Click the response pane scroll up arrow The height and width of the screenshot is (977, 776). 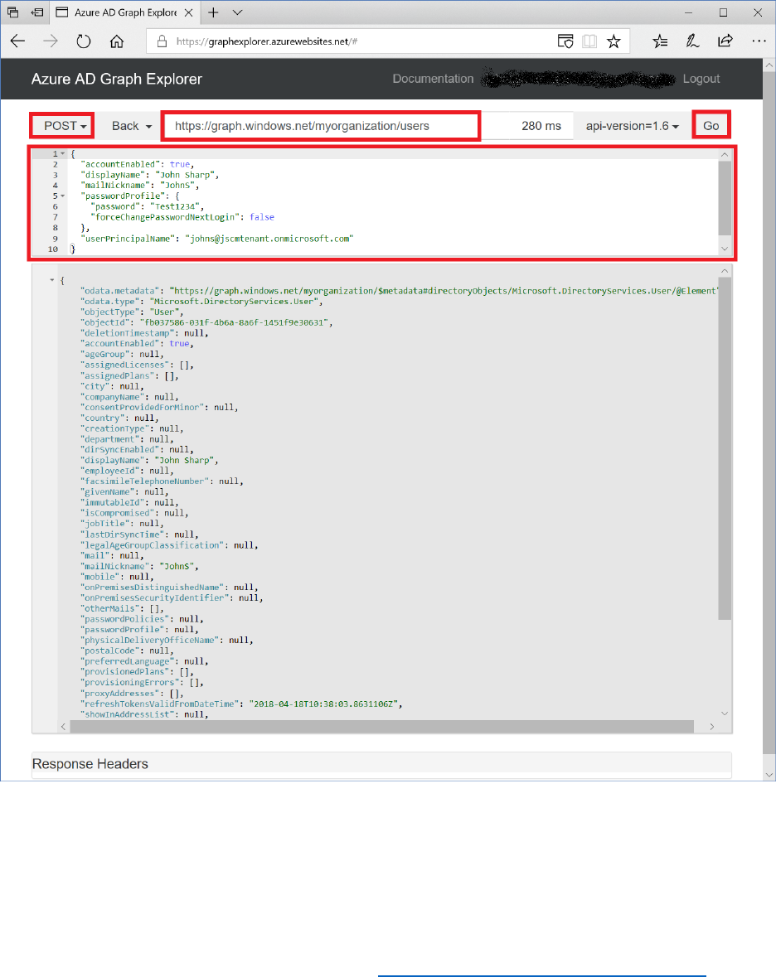[725, 271]
